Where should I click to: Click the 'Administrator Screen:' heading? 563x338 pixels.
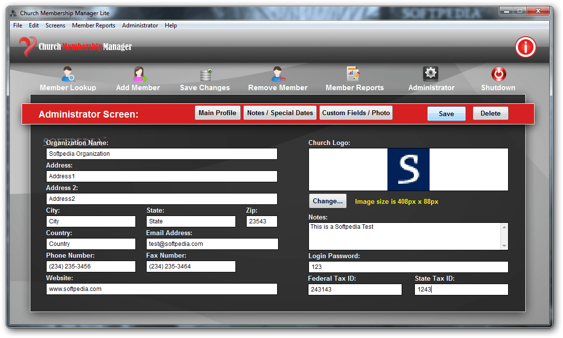coord(88,114)
